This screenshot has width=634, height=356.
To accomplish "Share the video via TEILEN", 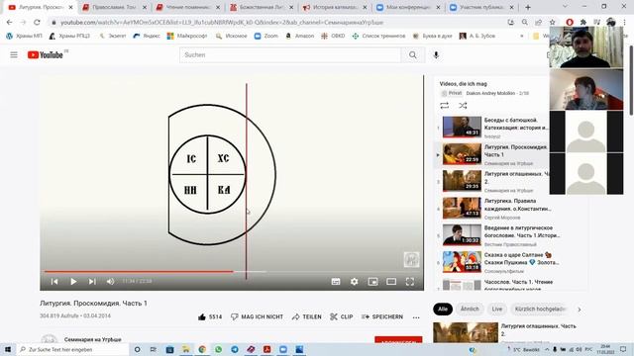I will point(307,316).
